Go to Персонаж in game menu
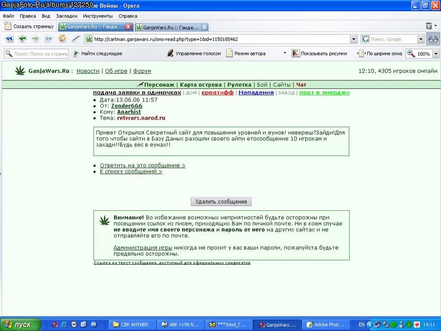 tap(159, 84)
